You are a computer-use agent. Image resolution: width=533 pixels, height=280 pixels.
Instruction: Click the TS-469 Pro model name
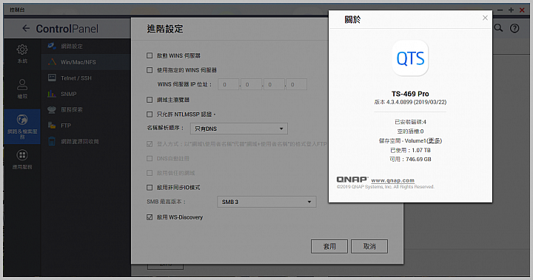point(410,94)
